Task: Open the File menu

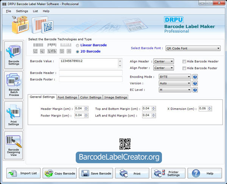Action: click(9, 11)
